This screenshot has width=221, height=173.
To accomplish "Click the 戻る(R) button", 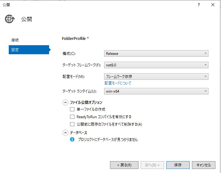I will [x=124, y=165].
